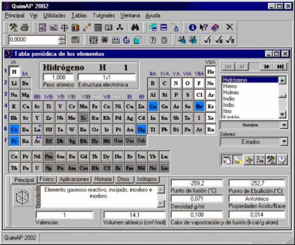Viewport: 295px width, 245px height.
Task: Click the chart sheet icon in the top toolbar
Action: (43, 27)
